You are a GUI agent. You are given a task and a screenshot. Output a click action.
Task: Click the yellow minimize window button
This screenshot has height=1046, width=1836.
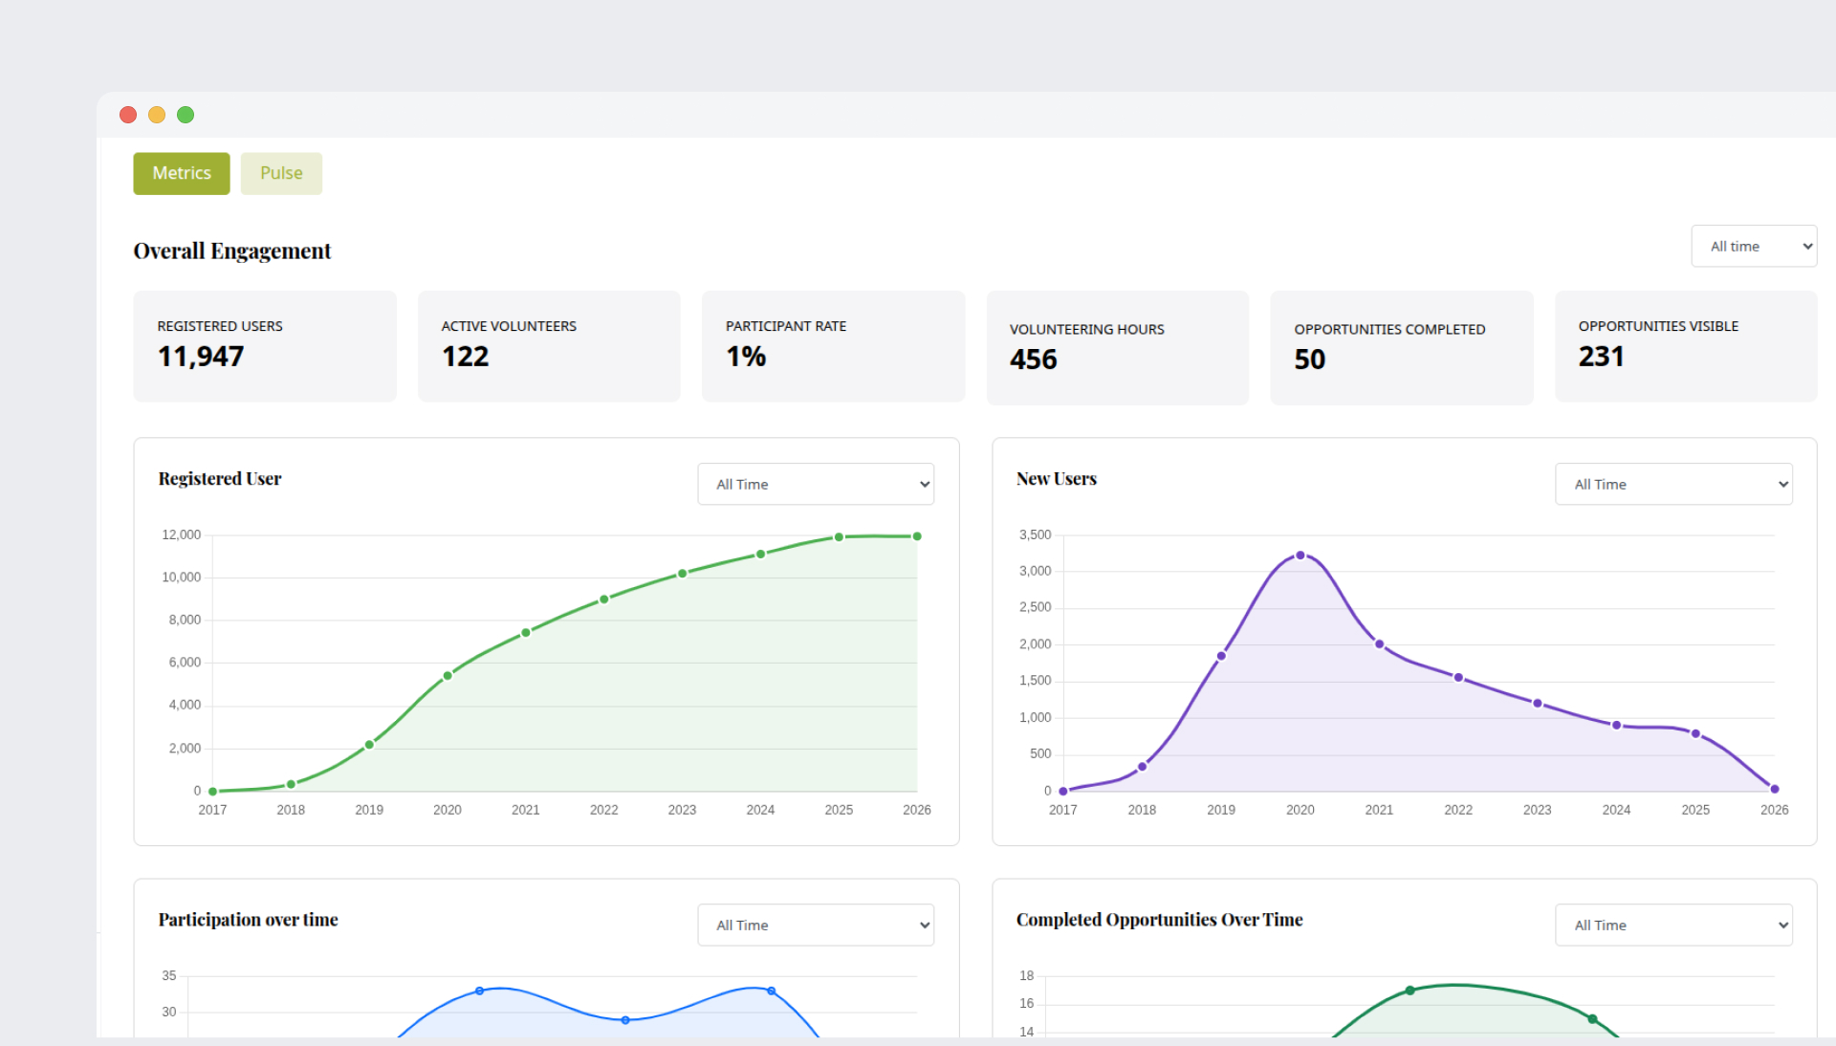[157, 115]
